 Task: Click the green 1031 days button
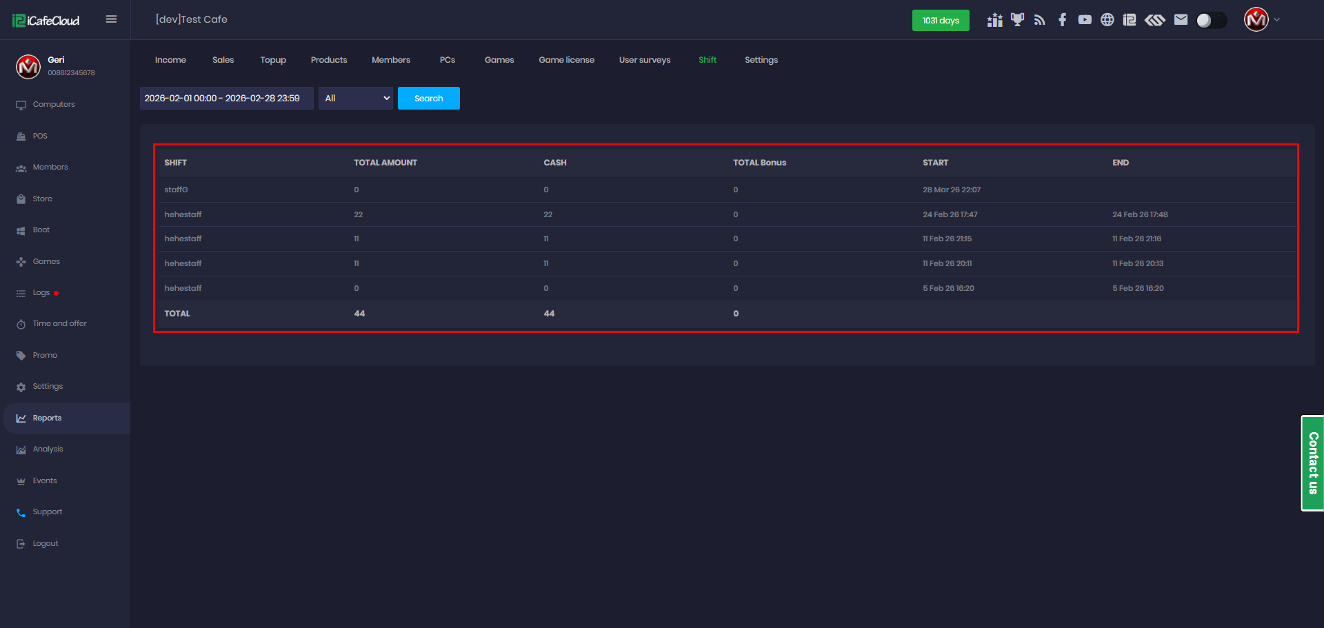(x=941, y=21)
